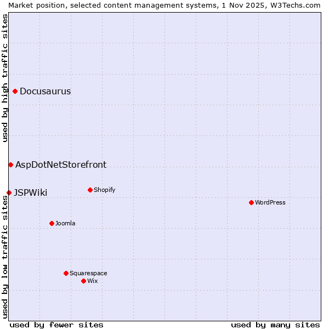
Task: Select the WordPress red diamond marker
Action: coord(251,203)
